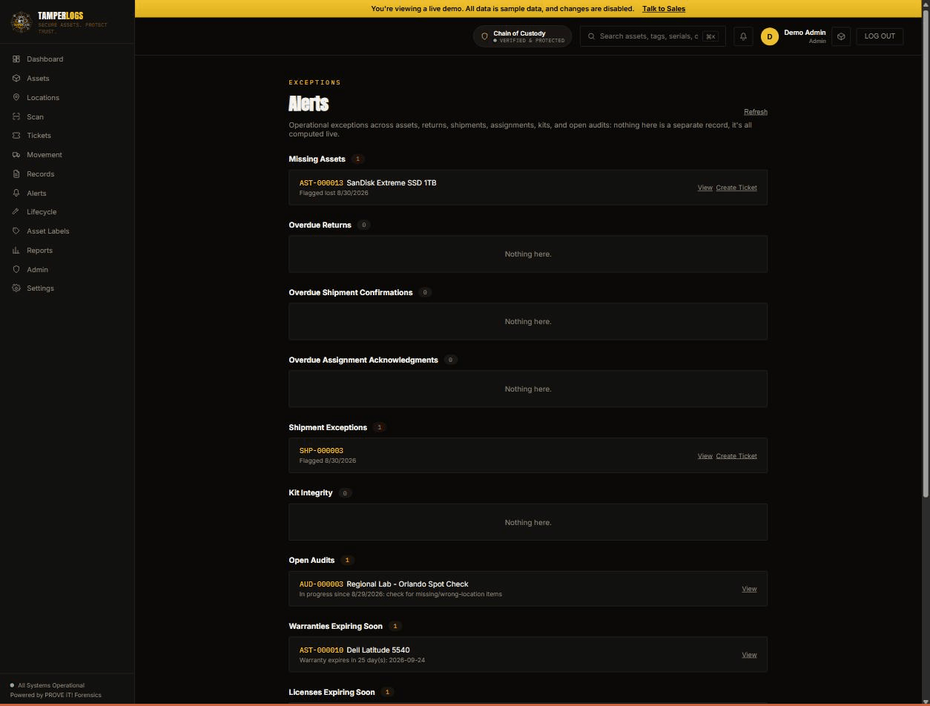This screenshot has width=930, height=706.
Task: View missing asset AST-000013
Action: coord(705,188)
